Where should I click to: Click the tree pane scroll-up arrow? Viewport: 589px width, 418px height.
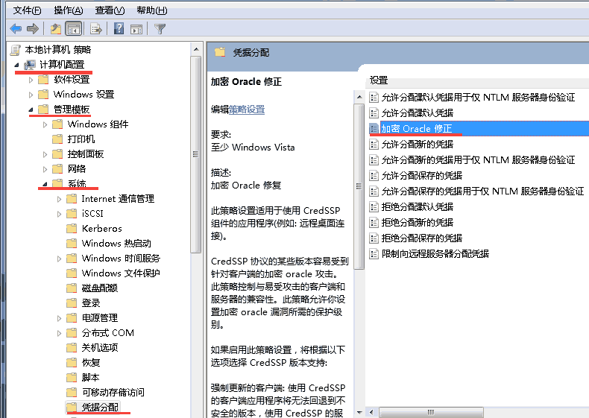click(196, 50)
